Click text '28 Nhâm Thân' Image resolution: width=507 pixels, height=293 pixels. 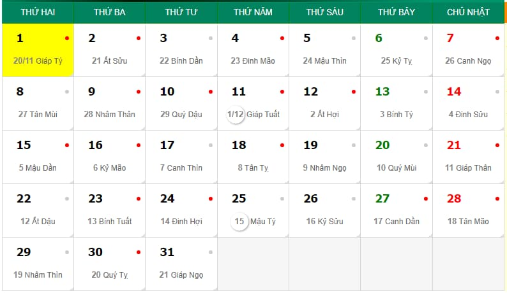(x=110, y=115)
